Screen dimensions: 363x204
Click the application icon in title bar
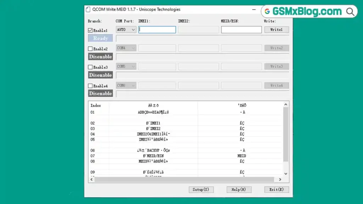point(88,10)
